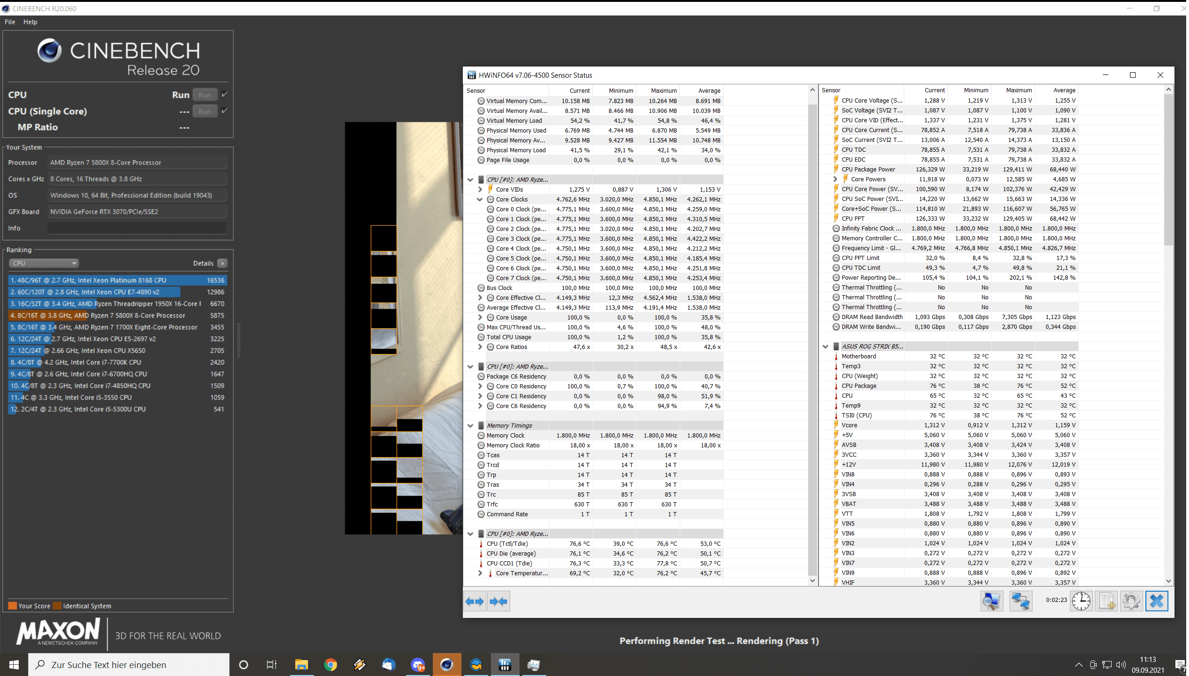The width and height of the screenshot is (1189, 676).
Task: Toggle the CPU (Single Core) test checkbox
Action: pos(224,111)
